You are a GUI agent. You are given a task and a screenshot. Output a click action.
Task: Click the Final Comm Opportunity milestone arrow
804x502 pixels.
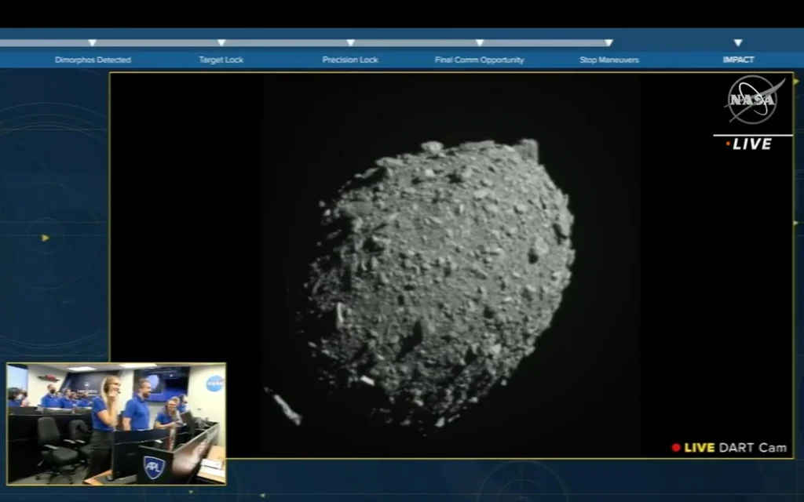479,43
